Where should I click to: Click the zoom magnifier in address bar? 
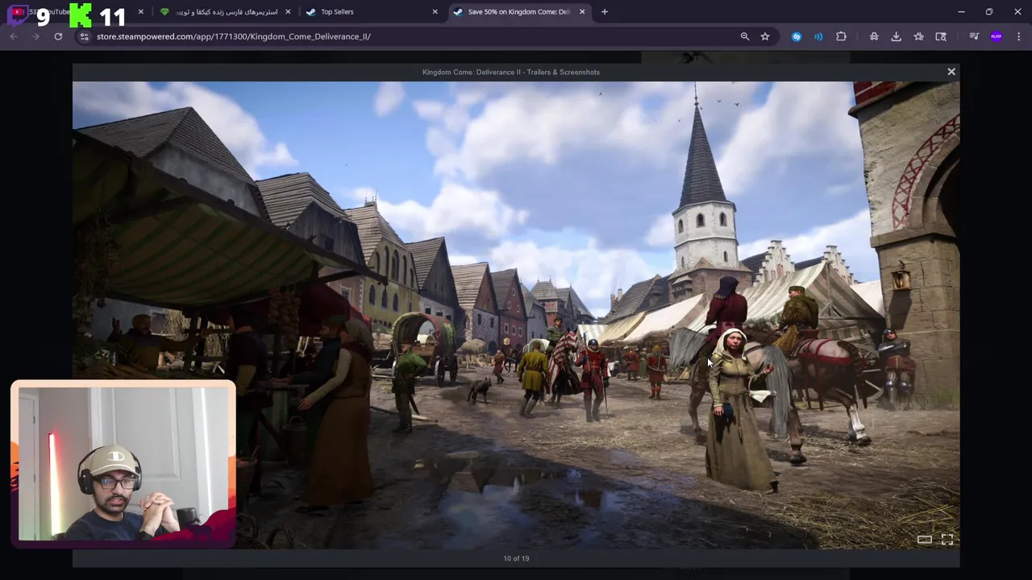point(745,36)
